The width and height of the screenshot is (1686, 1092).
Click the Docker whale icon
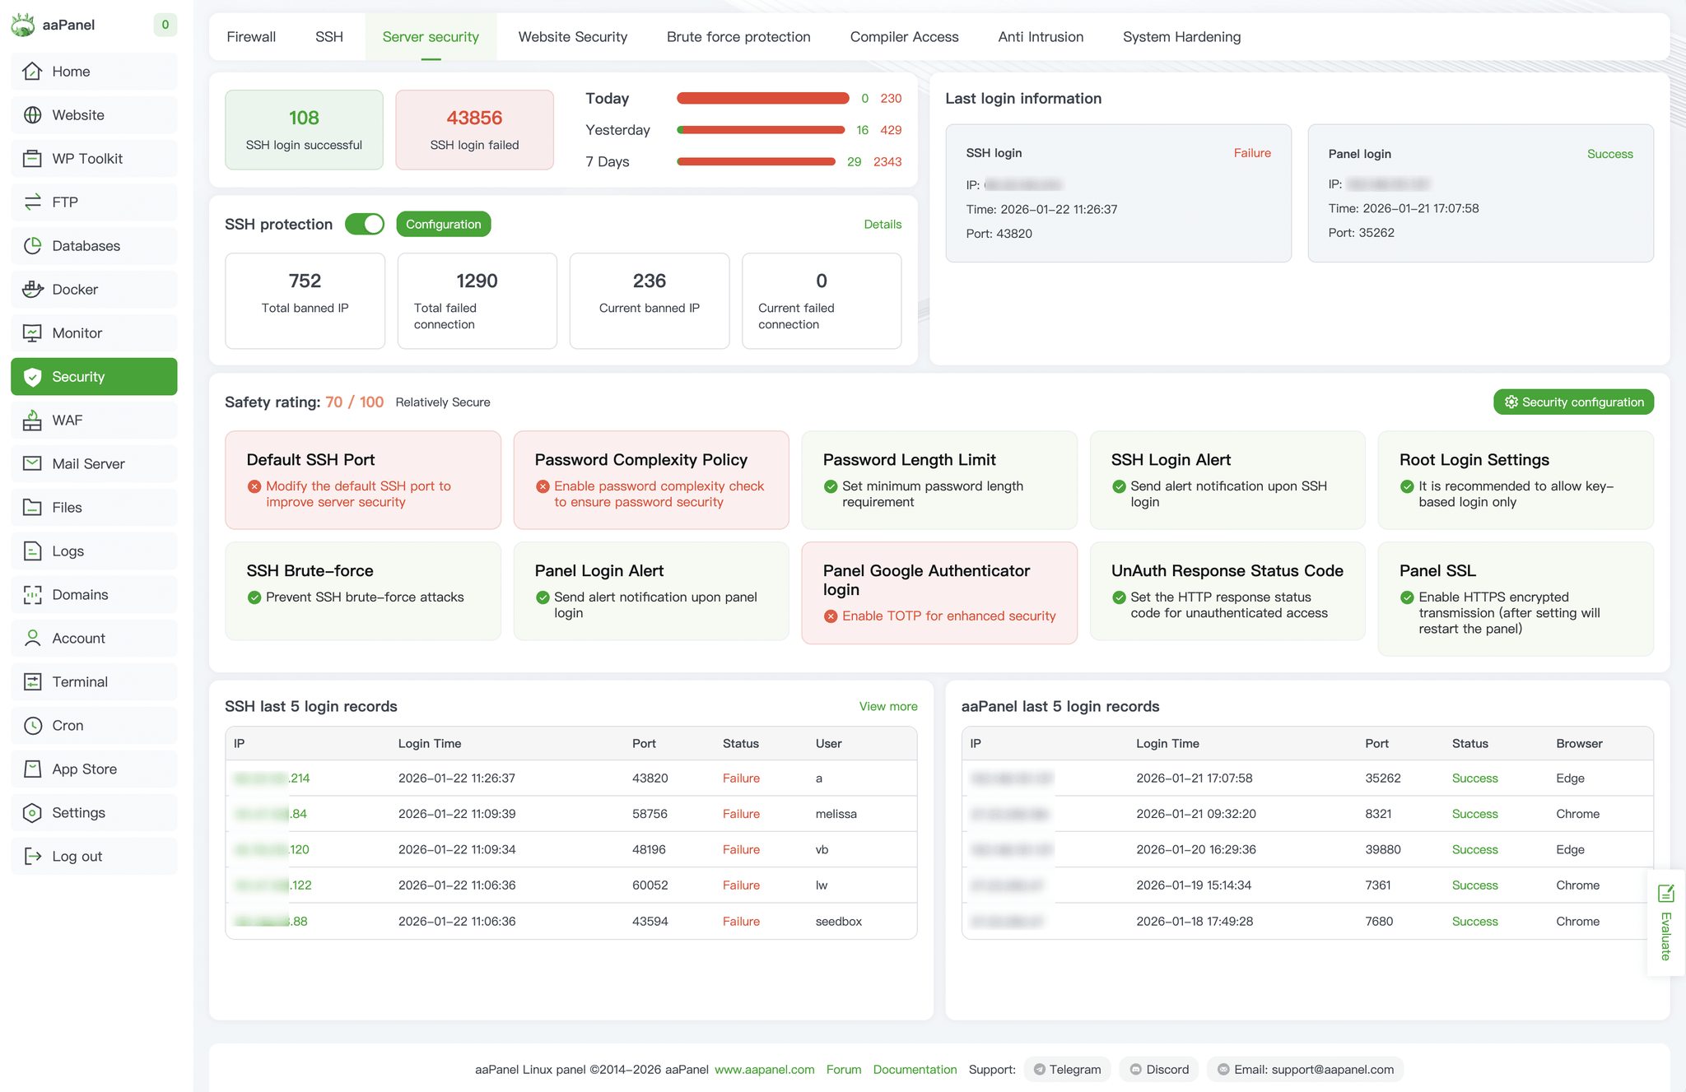pos(32,290)
